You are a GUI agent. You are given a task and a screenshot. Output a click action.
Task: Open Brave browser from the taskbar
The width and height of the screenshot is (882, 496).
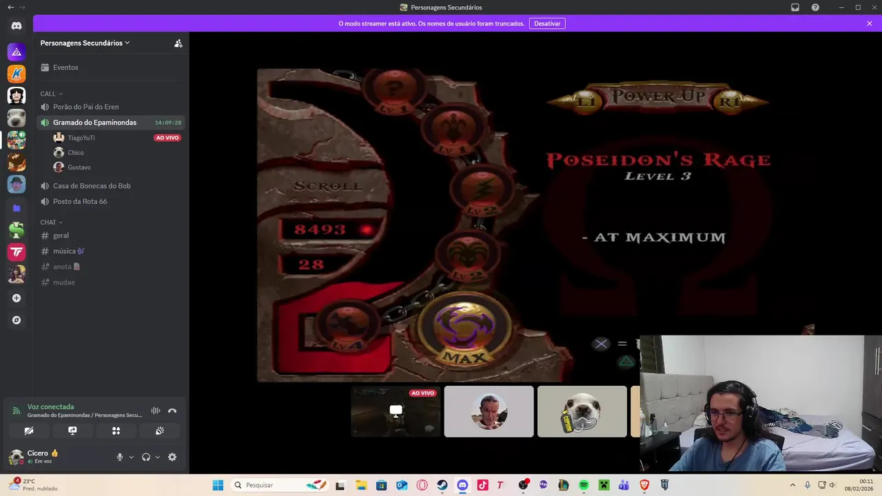click(x=644, y=485)
